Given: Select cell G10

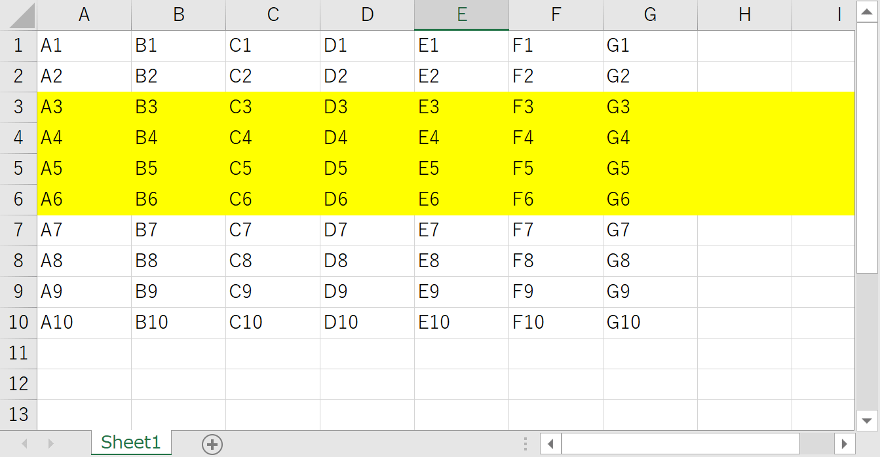Looking at the screenshot, I should (650, 322).
